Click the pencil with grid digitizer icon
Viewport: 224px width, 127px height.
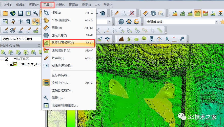(21, 30)
